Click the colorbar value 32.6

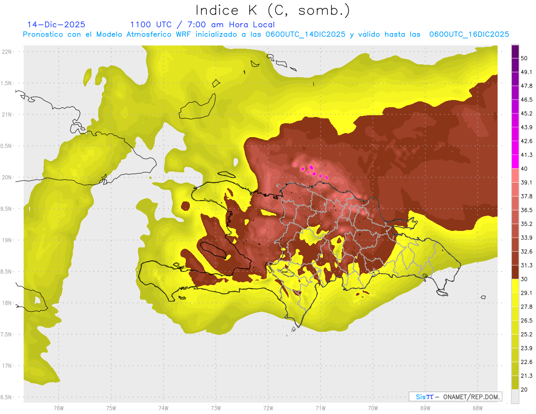point(527,251)
